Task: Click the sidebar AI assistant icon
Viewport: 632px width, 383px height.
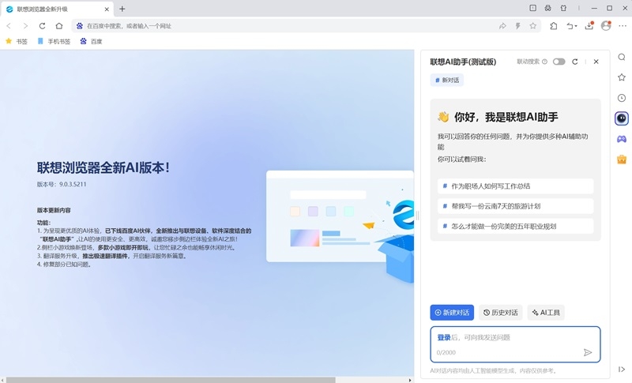Action: tap(622, 118)
